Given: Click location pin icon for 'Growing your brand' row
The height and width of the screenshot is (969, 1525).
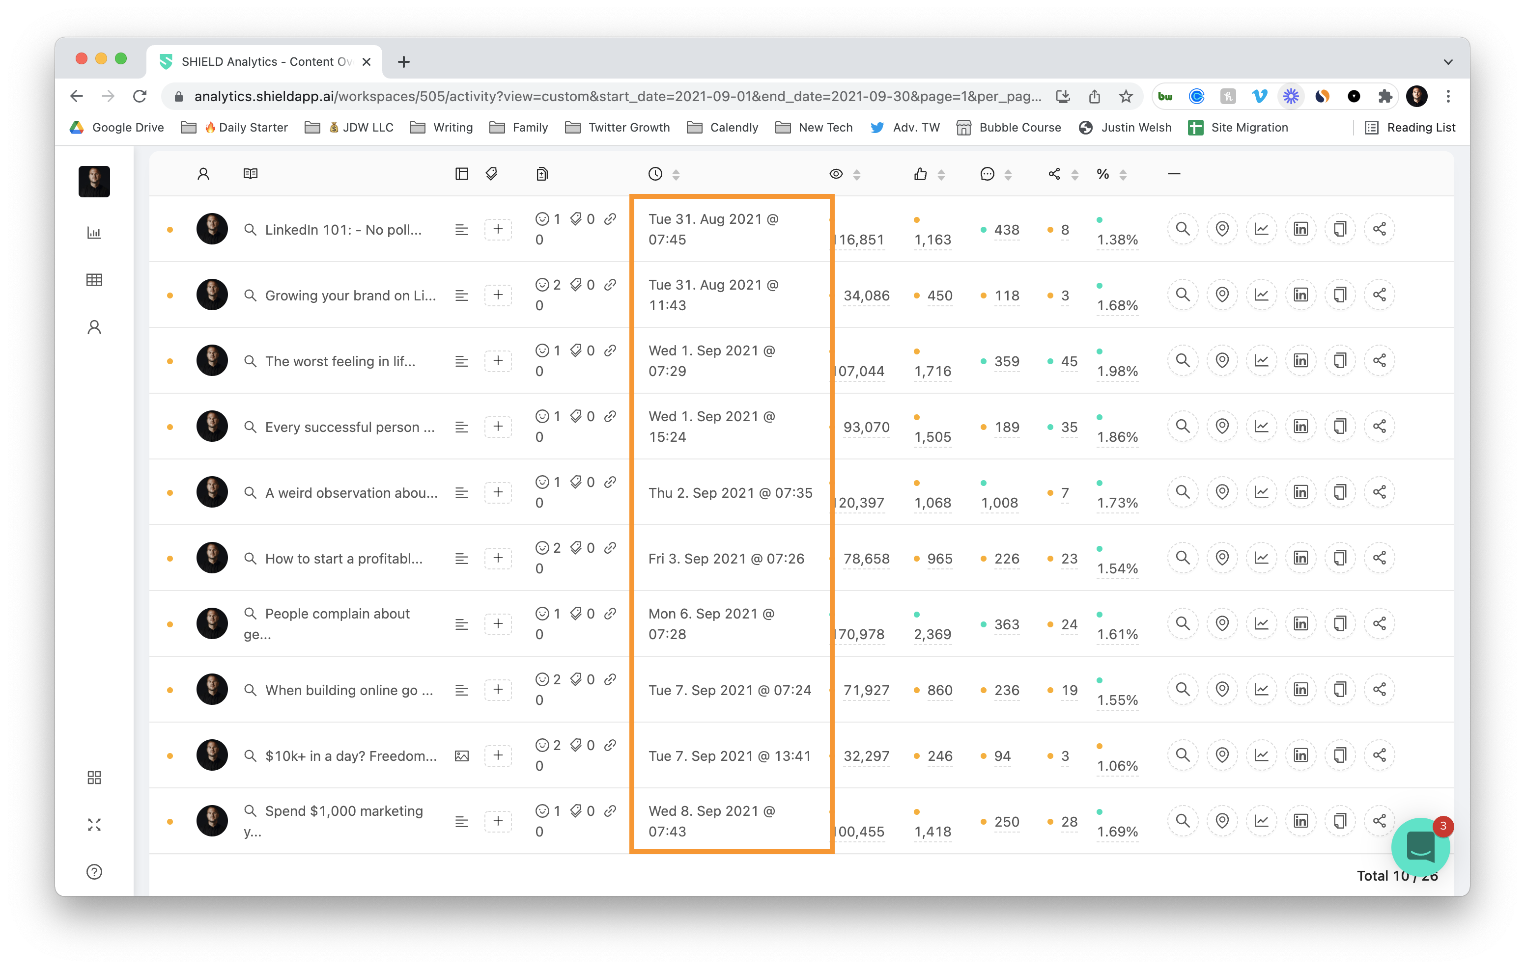Looking at the screenshot, I should (x=1222, y=295).
